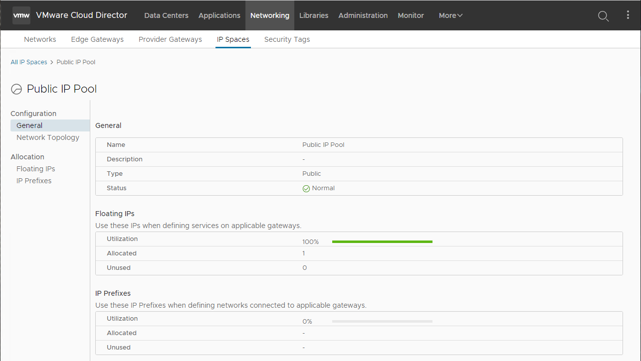Screen dimensions: 641x361
Task: Click the Description row label
Action: coord(125,159)
